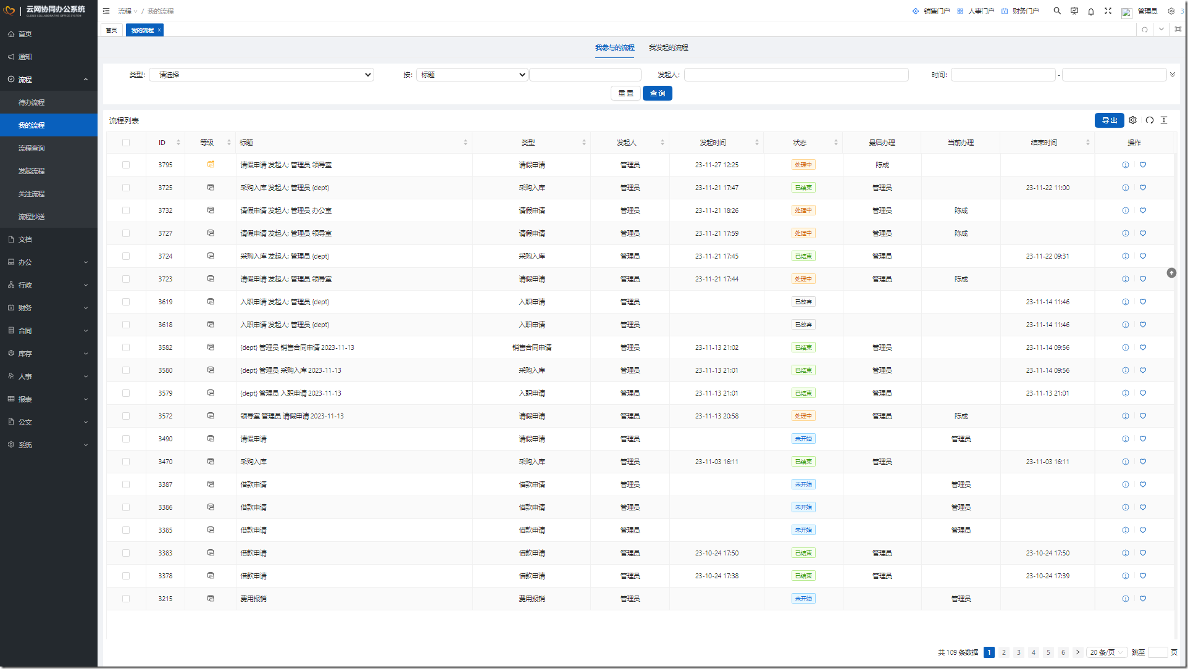The width and height of the screenshot is (1188, 669).
Task: Open 流程查询 in the sidebar
Action: coord(49,148)
